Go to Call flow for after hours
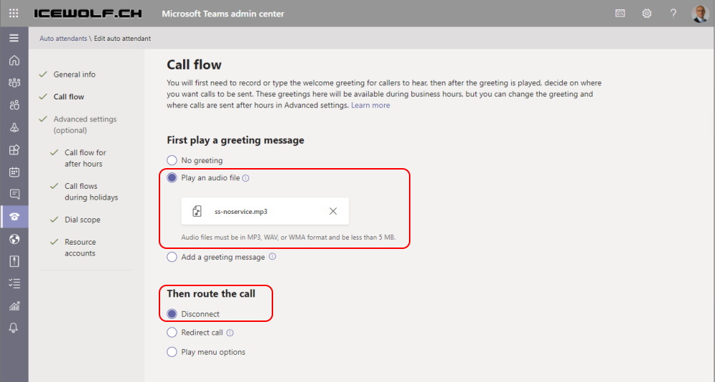Image resolution: width=715 pixels, height=382 pixels. tap(85, 158)
